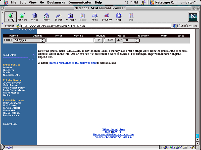Click the journal search text field
This screenshot has width=201, height=150.
[x=70, y=40]
